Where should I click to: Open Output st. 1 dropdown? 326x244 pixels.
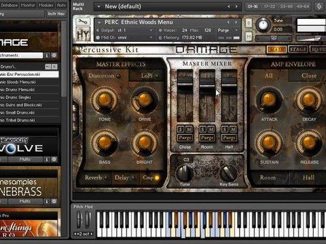pos(151,30)
